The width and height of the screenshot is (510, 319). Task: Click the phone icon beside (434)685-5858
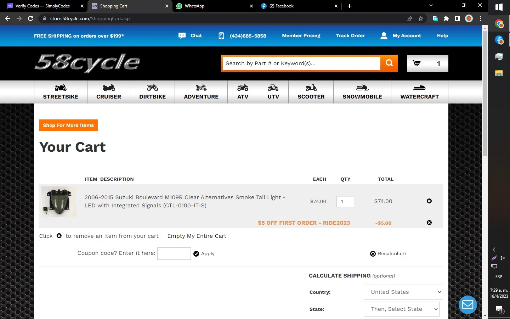[221, 36]
